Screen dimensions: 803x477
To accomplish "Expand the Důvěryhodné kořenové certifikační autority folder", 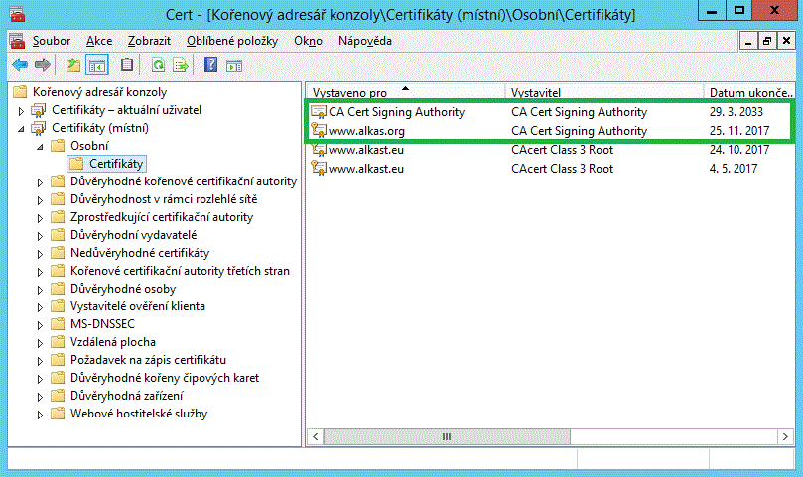I will click(40, 181).
